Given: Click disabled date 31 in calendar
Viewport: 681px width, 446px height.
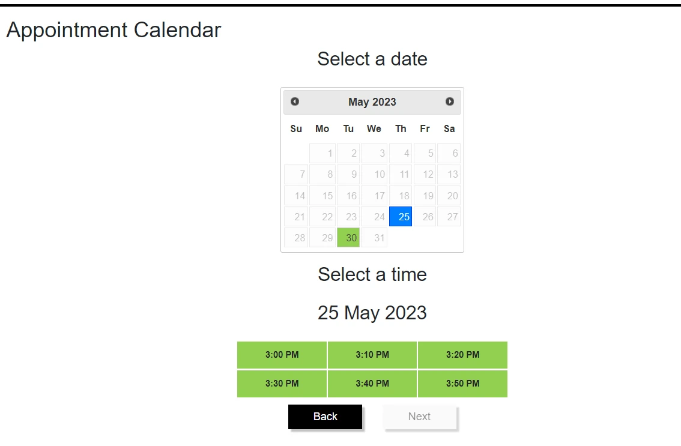Looking at the screenshot, I should tap(374, 238).
